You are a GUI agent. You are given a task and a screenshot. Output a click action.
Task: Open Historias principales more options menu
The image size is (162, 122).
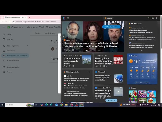89,72
